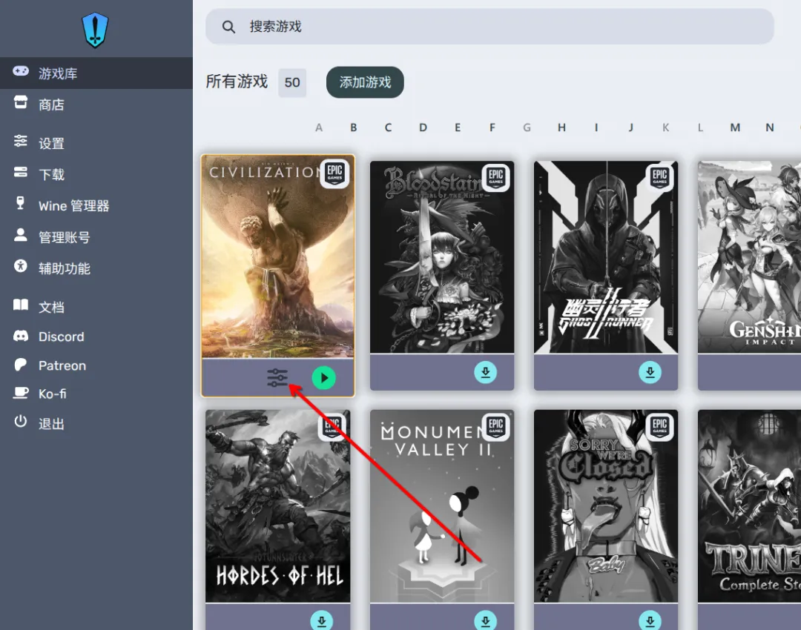The image size is (801, 630).
Task: Jump to letter F
Action: pos(492,127)
